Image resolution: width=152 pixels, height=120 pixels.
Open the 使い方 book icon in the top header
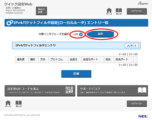point(119,11)
